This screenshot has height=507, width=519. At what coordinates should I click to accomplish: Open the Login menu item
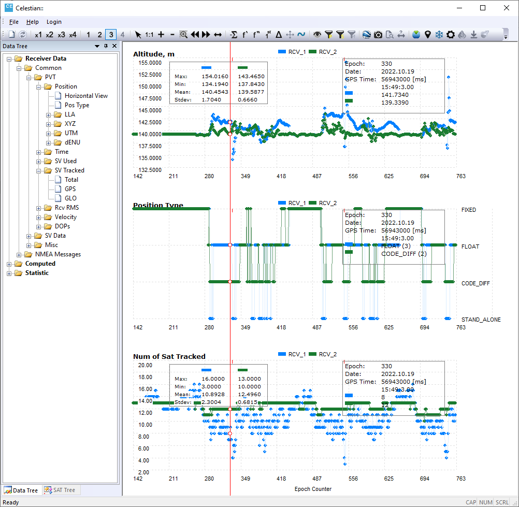click(54, 22)
